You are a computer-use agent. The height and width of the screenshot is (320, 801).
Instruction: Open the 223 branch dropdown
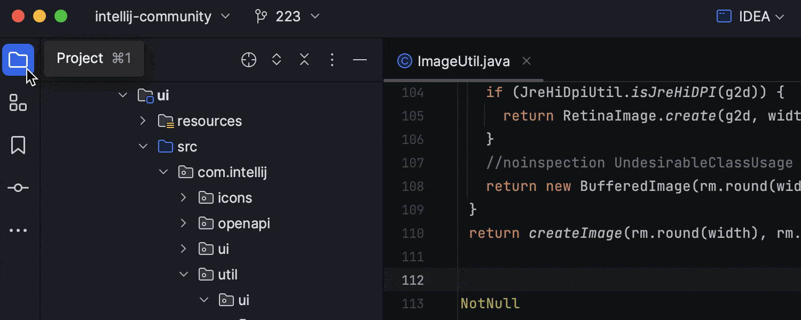(287, 17)
